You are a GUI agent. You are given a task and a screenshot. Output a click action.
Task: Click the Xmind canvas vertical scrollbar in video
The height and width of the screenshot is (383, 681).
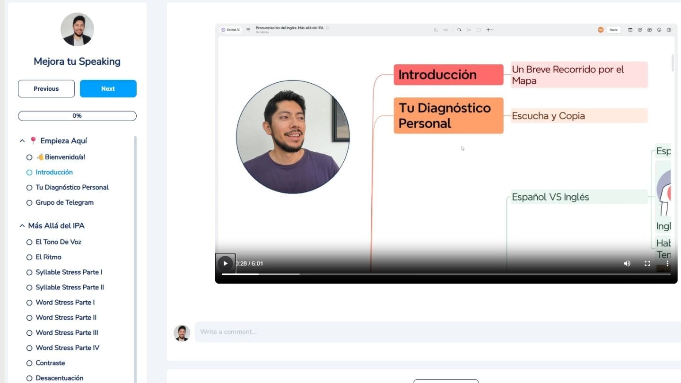click(x=672, y=63)
